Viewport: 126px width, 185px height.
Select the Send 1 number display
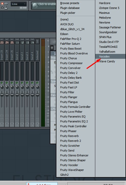click(17, 42)
